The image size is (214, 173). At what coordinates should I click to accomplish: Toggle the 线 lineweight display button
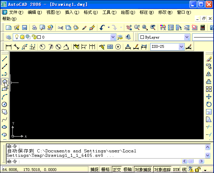point(184,170)
